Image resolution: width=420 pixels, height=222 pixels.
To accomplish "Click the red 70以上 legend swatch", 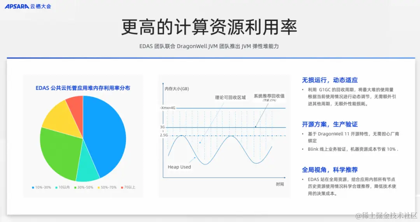I will [122, 187].
